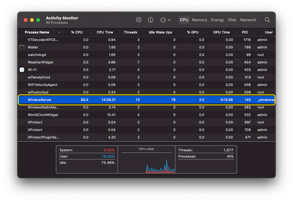Select the WiFiVelocityAgent process
Image resolution: width=293 pixels, height=201 pixels.
pyautogui.click(x=146, y=85)
